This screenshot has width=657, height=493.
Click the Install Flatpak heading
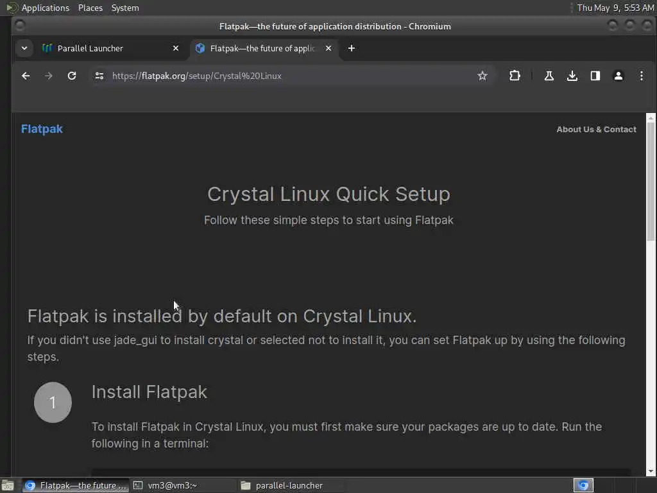pos(149,392)
